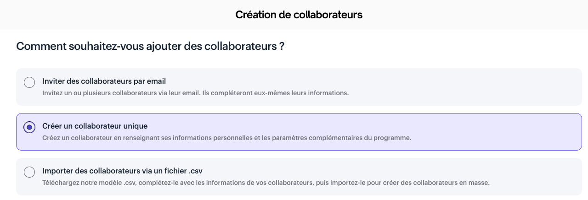The image size is (588, 200).
Task: Click 'Créer un collaborateur unique' title text
Action: pos(95,126)
